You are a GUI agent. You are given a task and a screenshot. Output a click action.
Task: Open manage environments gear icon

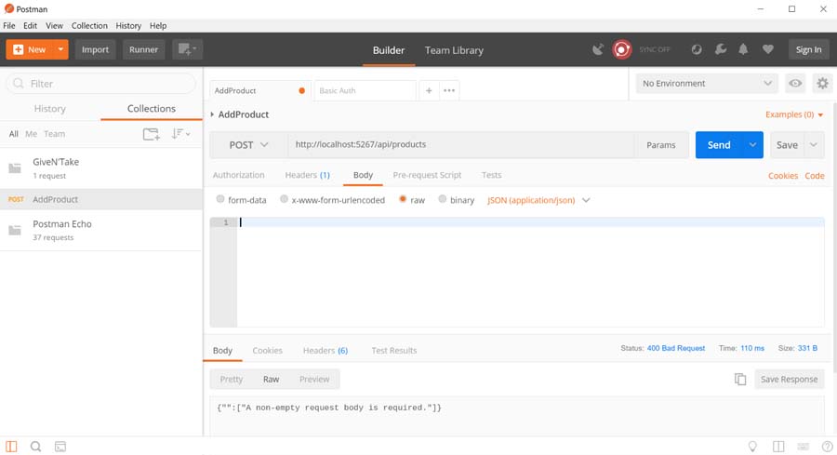[x=823, y=84]
